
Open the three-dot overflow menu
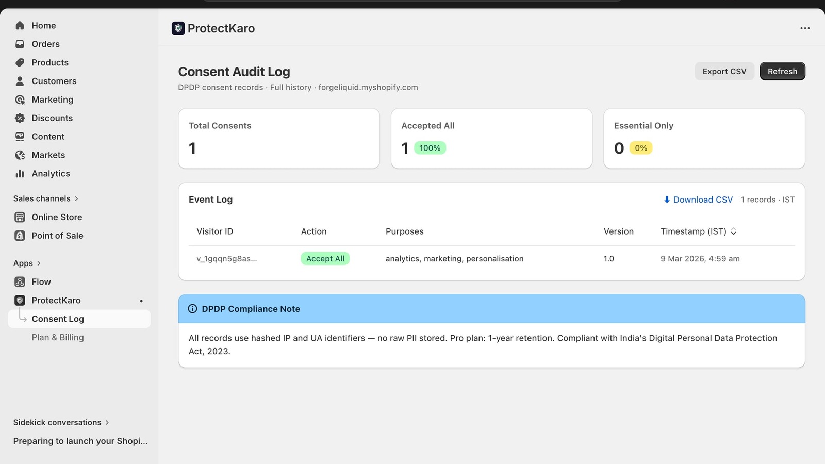[x=805, y=28]
